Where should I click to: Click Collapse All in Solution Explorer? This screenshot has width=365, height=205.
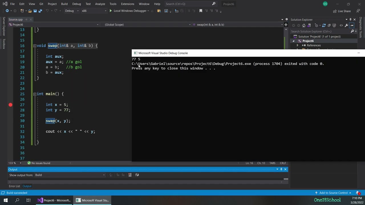click(329, 25)
